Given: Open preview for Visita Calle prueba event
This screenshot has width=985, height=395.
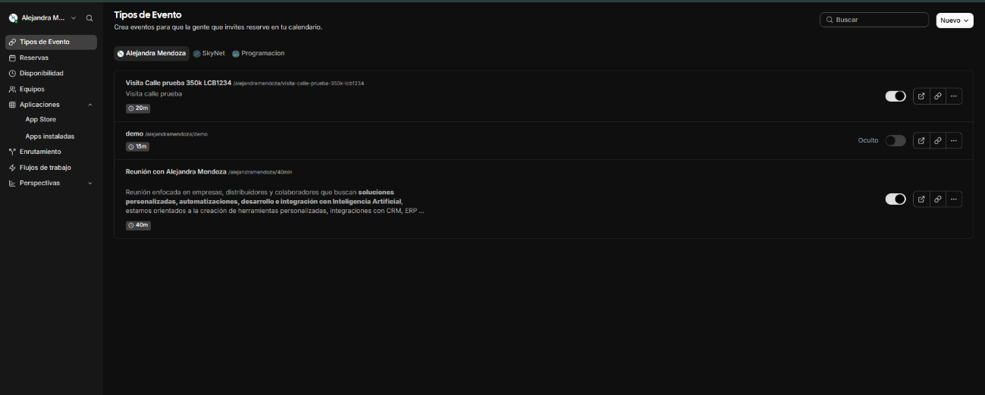Looking at the screenshot, I should click(921, 96).
